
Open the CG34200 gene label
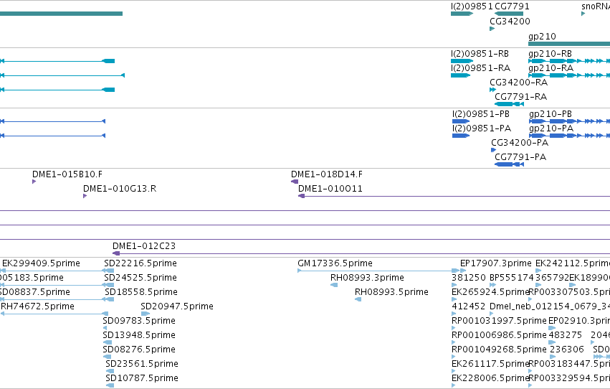(510, 22)
